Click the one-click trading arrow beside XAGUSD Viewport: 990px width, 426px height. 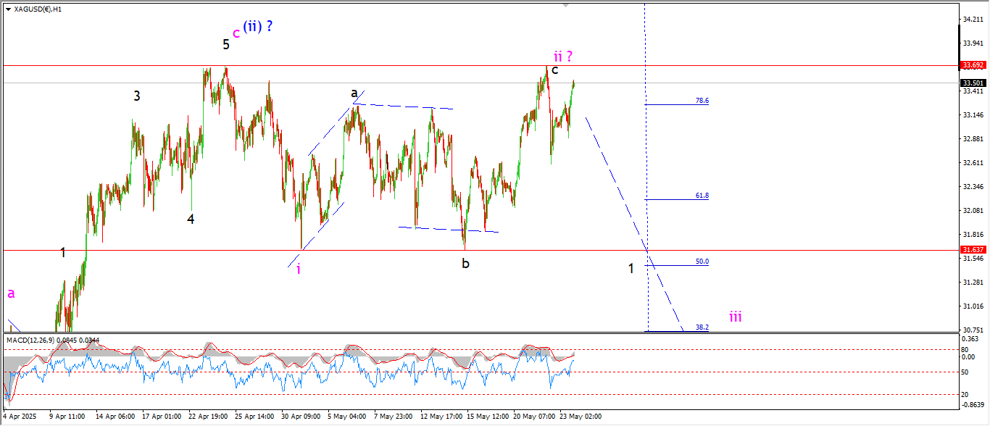tap(7, 7)
